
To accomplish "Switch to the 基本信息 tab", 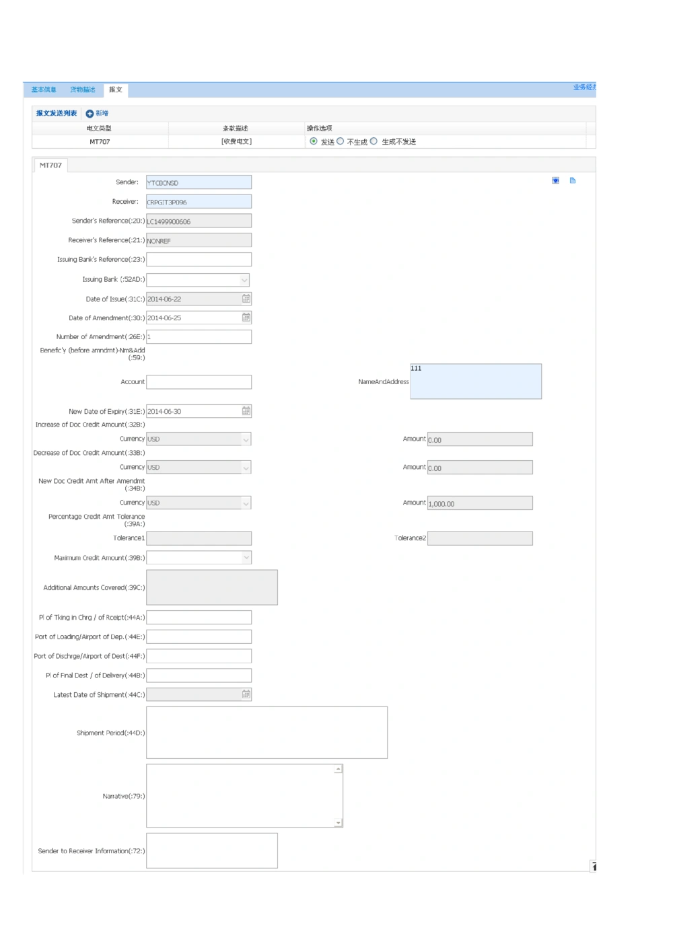I will [x=44, y=89].
